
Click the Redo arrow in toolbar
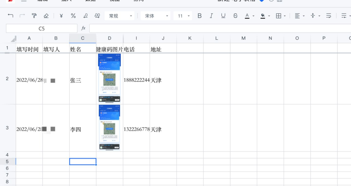click(x=22, y=16)
